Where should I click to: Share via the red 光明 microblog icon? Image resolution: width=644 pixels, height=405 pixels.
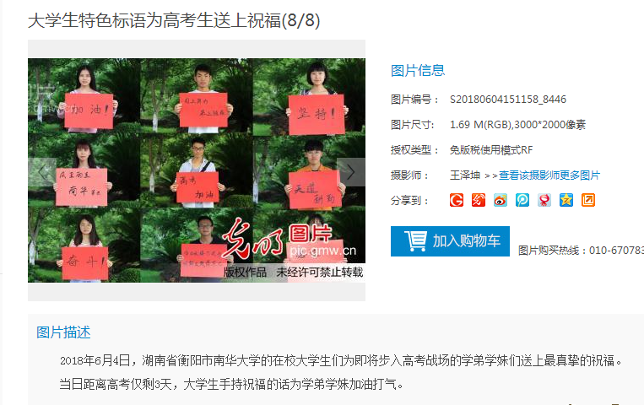click(x=479, y=200)
